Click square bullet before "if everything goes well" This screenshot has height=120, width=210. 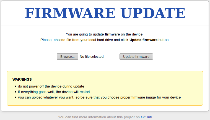click(x=15, y=92)
